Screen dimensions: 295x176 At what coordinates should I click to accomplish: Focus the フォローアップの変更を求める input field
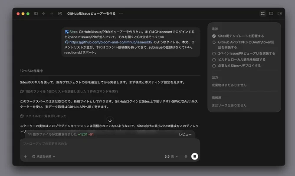coord(110,144)
